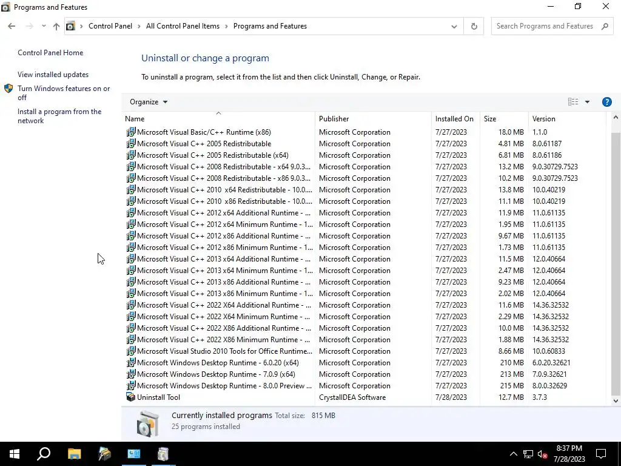Click the 7/28/2023 installed date cell
Viewport: 621px width, 466px height.
(451, 397)
